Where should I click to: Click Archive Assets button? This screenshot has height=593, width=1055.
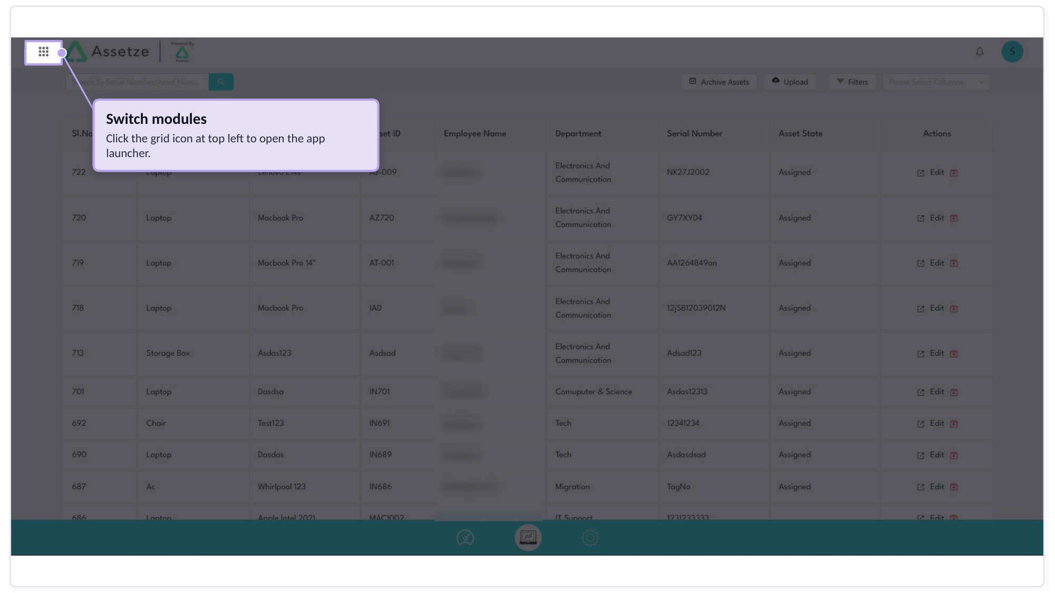tap(719, 82)
